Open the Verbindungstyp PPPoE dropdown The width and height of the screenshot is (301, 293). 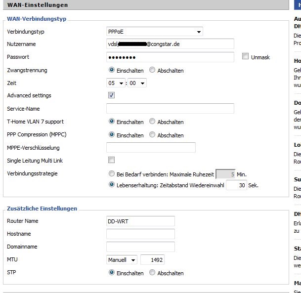[x=154, y=32]
